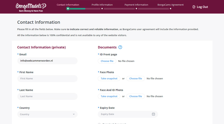This screenshot has height=124, width=224.
Task: Open the Profile Information step tab
Action: tap(102, 5)
